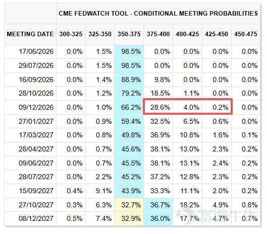This screenshot has height=234, width=267.
Task: Select the 450-475 column header
Action: (x=246, y=34)
